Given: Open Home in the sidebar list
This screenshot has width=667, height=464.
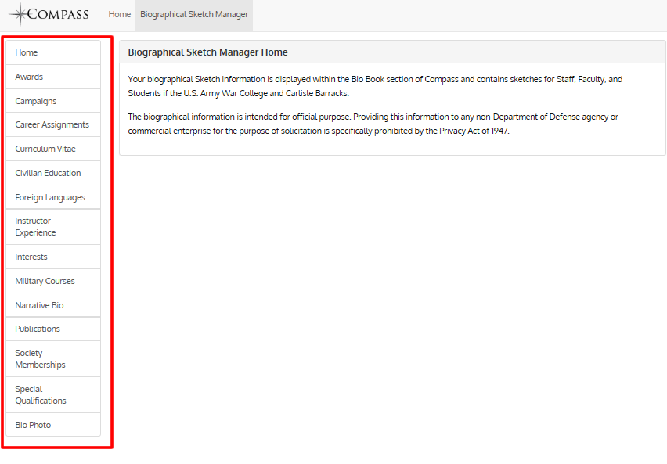Looking at the screenshot, I should [x=53, y=52].
